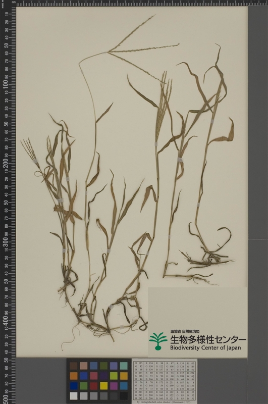The width and height of the screenshot is (268, 404).
Task: Choose the red swatch in the third row
Action: tap(94, 385)
